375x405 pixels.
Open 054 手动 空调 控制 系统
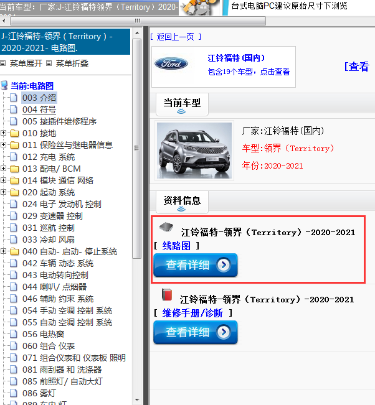[67, 310]
